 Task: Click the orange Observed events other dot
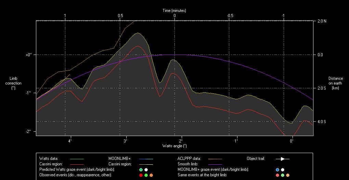(151, 175)
